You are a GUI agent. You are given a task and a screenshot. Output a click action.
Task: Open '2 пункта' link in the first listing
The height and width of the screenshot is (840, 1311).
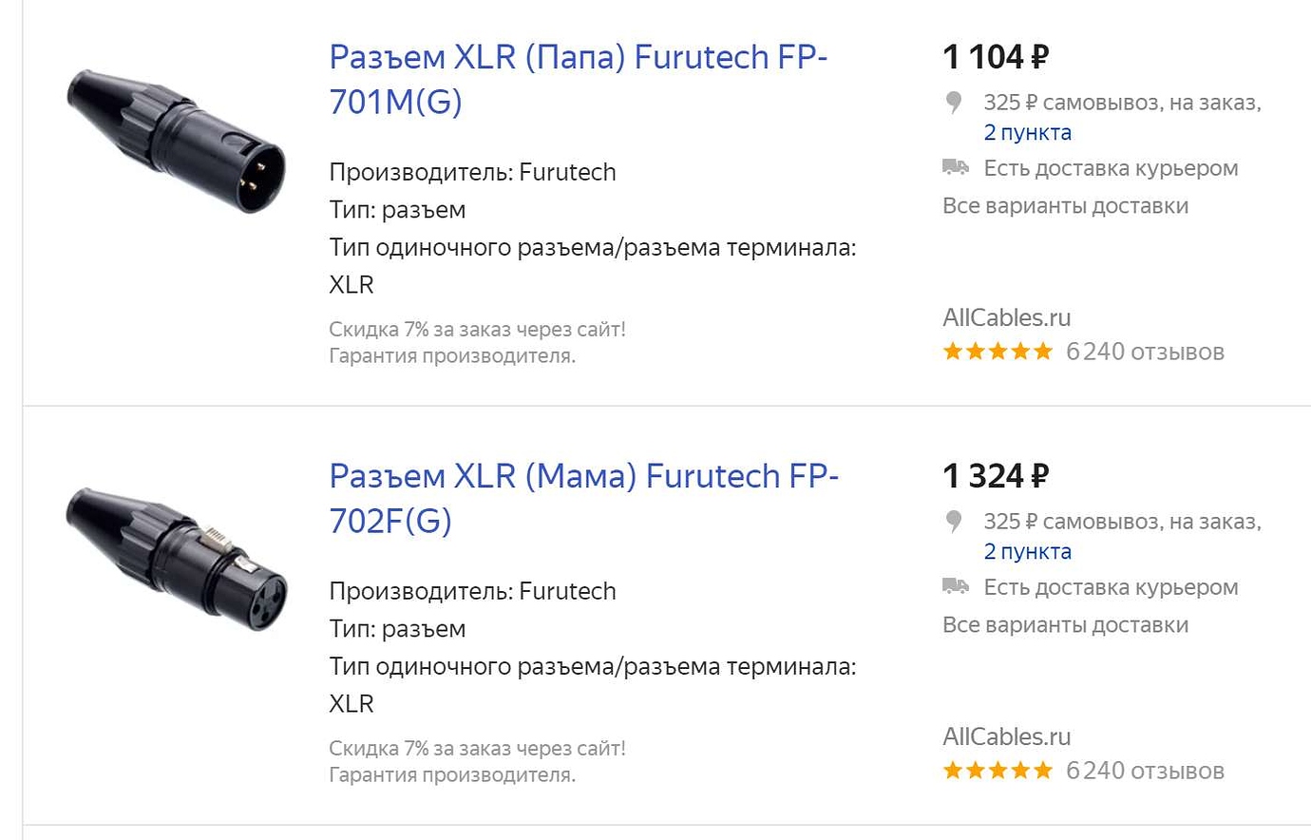click(1028, 133)
